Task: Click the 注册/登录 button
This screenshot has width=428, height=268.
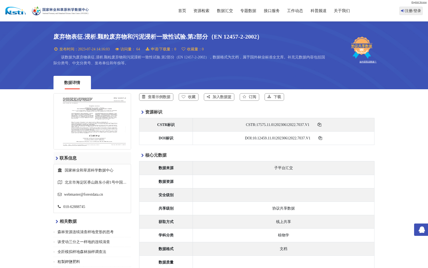Action: tap(411, 11)
